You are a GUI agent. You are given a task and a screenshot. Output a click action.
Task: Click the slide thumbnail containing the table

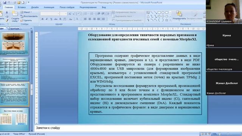(x=14, y=69)
